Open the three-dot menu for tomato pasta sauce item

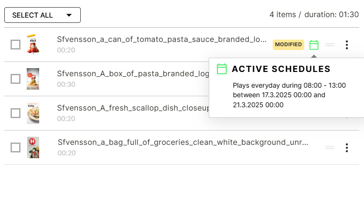347,45
